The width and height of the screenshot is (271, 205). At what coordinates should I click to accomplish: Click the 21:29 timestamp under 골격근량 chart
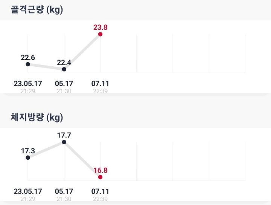pyautogui.click(x=28, y=91)
